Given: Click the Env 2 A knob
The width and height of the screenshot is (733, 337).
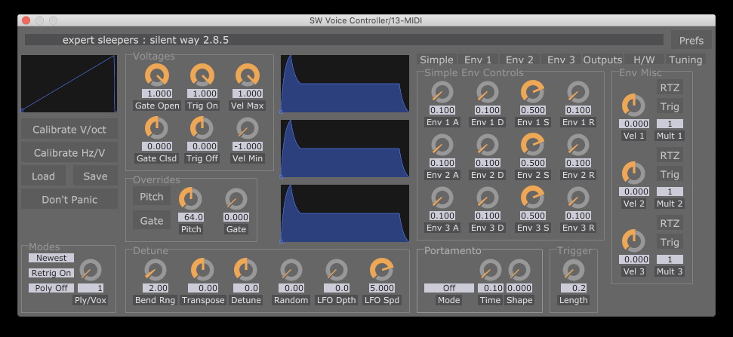Looking at the screenshot, I should tap(442, 145).
